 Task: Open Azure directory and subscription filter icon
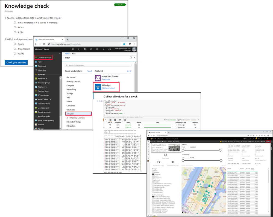point(85,49)
